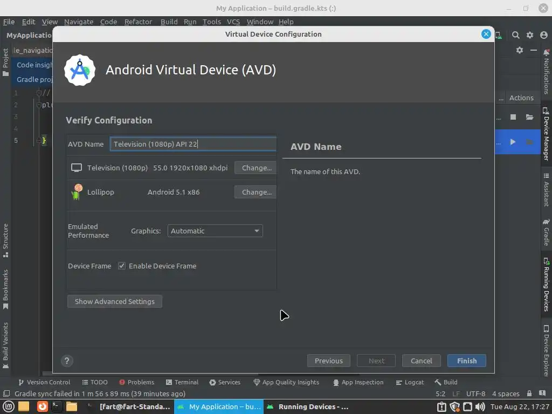Screen dimensions: 552x414
Task: Change the Lollipop system image
Action: (x=256, y=192)
